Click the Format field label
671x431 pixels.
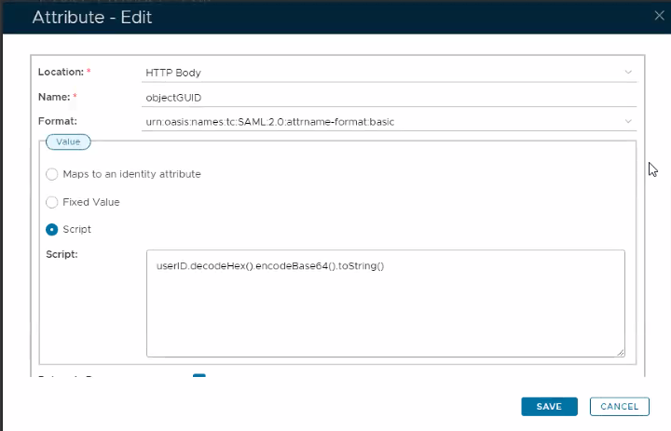[56, 121]
